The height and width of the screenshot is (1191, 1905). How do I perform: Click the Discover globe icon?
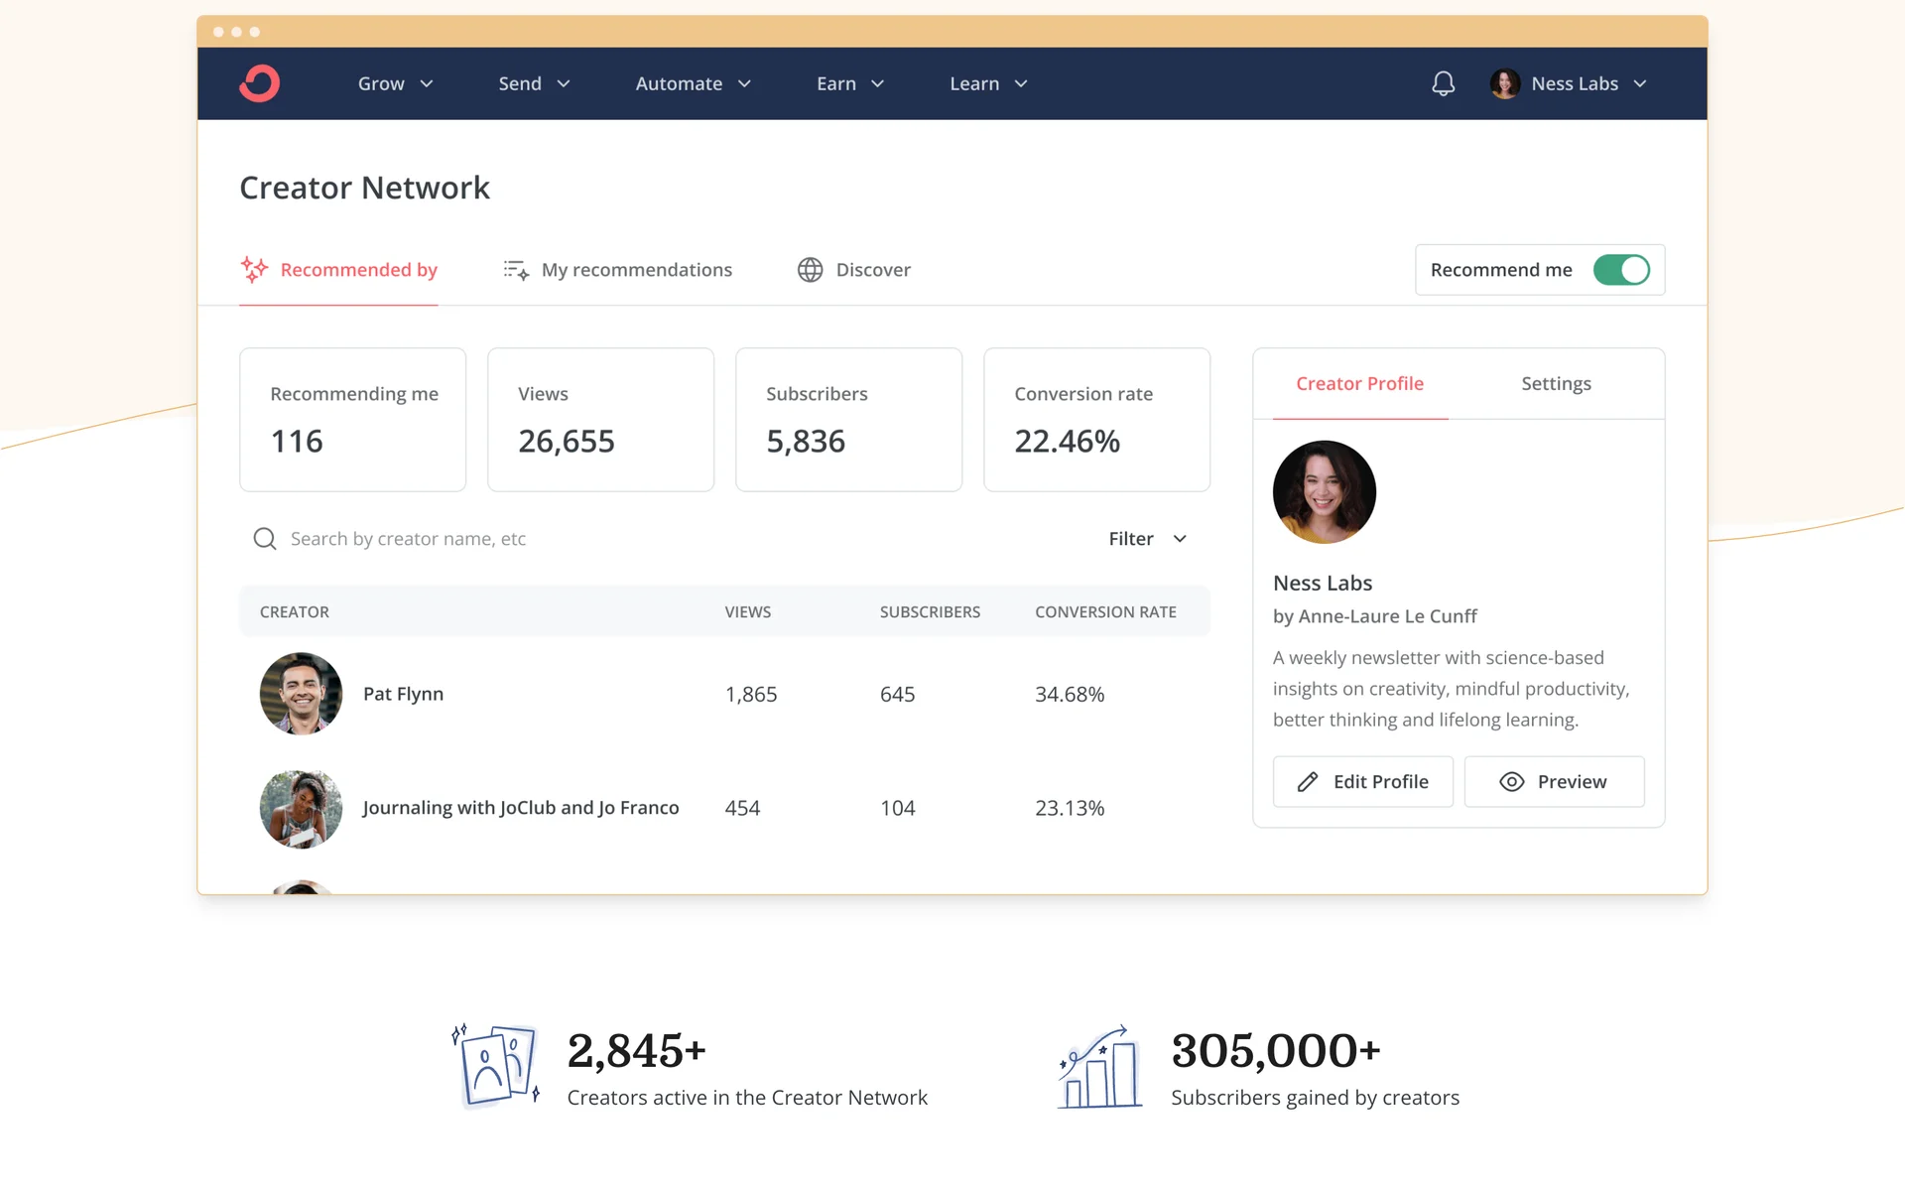coord(810,270)
